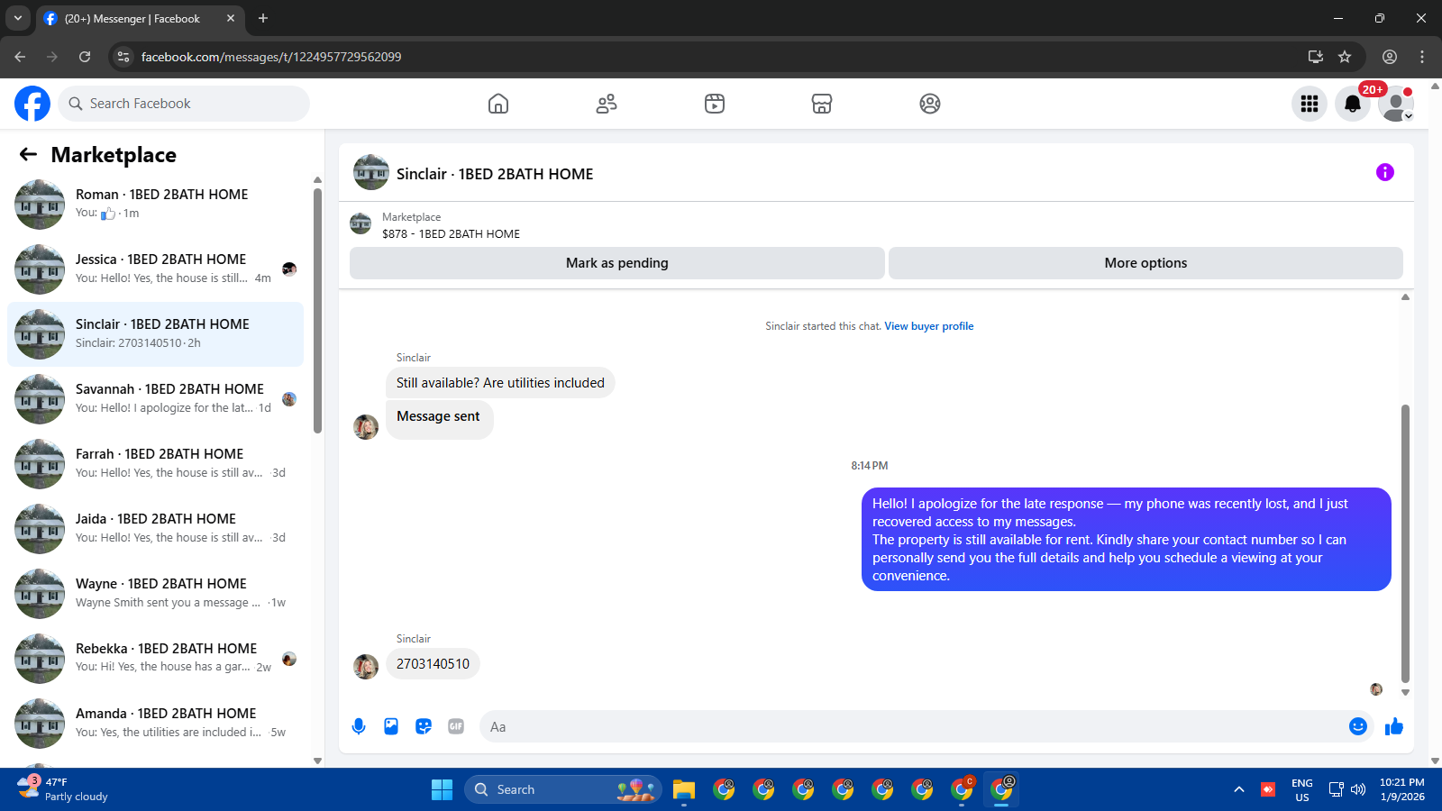Open Jaida's 1BED 2BATH HOME chat

(x=155, y=529)
